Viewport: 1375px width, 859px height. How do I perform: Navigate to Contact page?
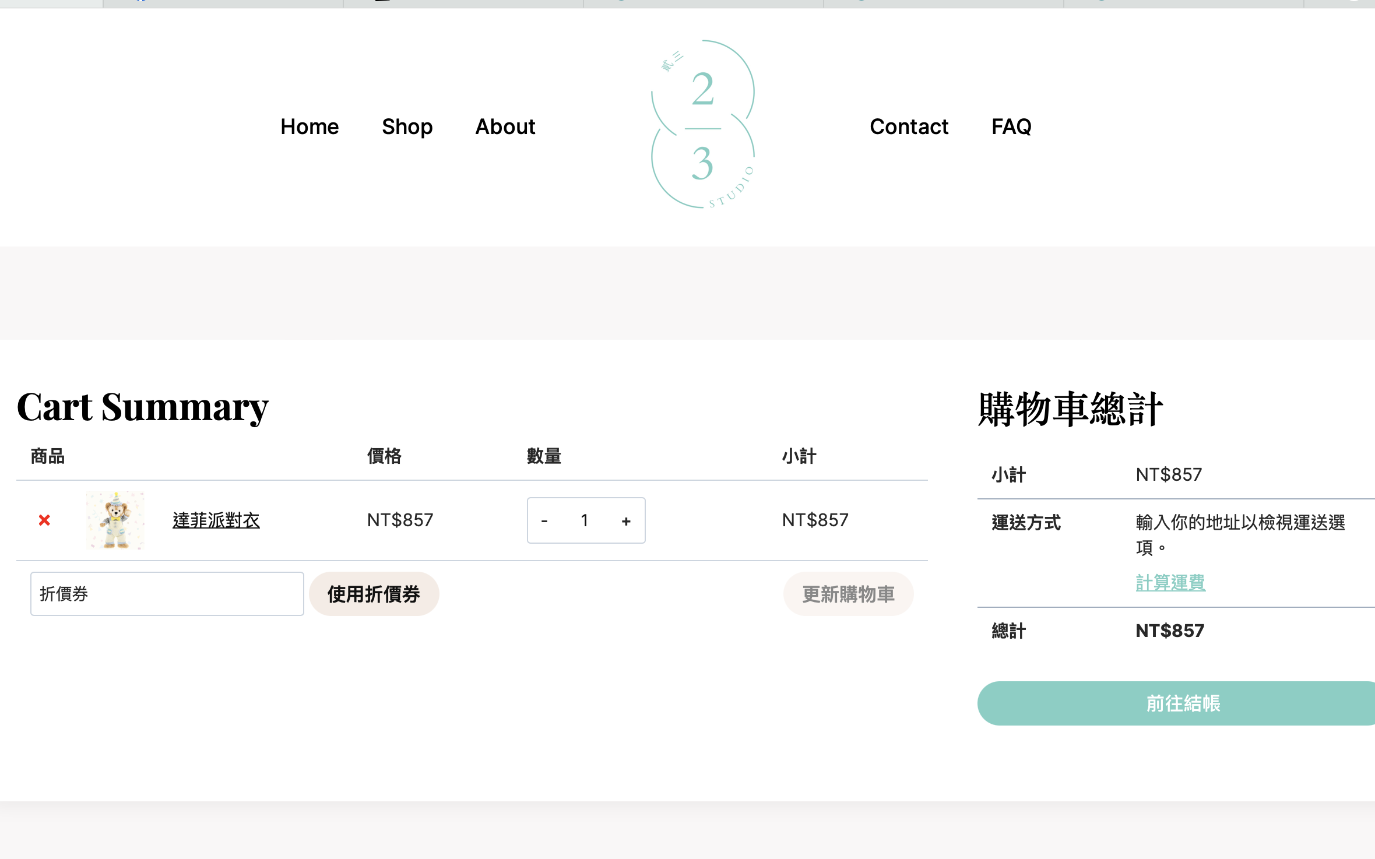click(909, 126)
